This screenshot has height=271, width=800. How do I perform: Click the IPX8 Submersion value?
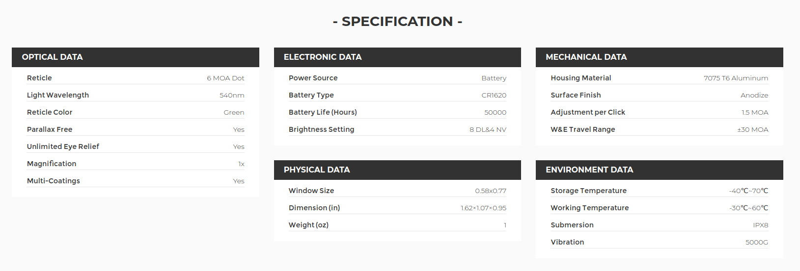click(x=761, y=225)
